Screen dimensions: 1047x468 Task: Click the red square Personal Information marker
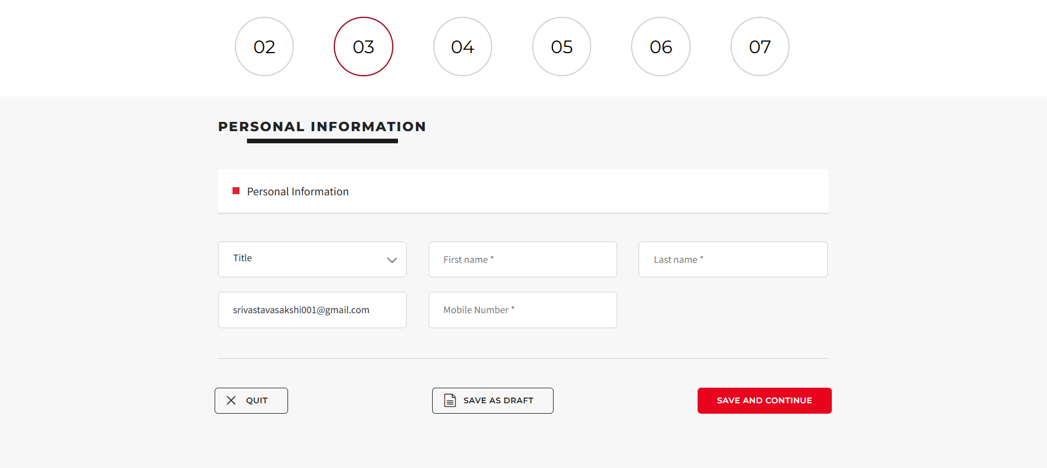point(236,191)
